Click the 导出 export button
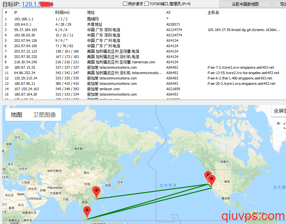The height and width of the screenshot is (224, 286). (279, 4)
